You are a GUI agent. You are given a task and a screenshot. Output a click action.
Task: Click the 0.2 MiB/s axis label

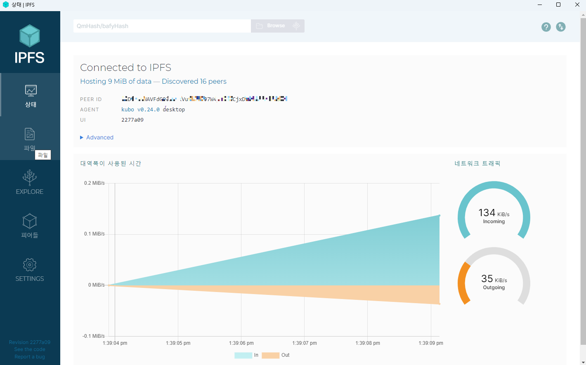click(95, 183)
